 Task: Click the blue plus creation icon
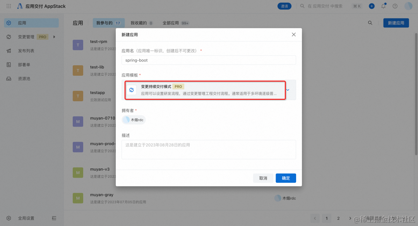(x=372, y=6)
